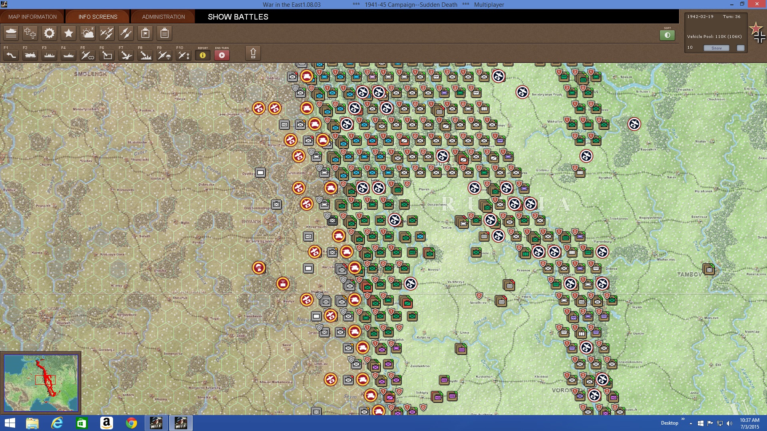This screenshot has height=431, width=767.
Task: Toggle the green SOFT factor button
Action: pos(667,35)
